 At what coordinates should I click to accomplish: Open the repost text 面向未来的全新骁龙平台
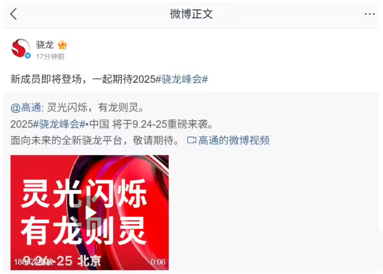[x=66, y=140]
